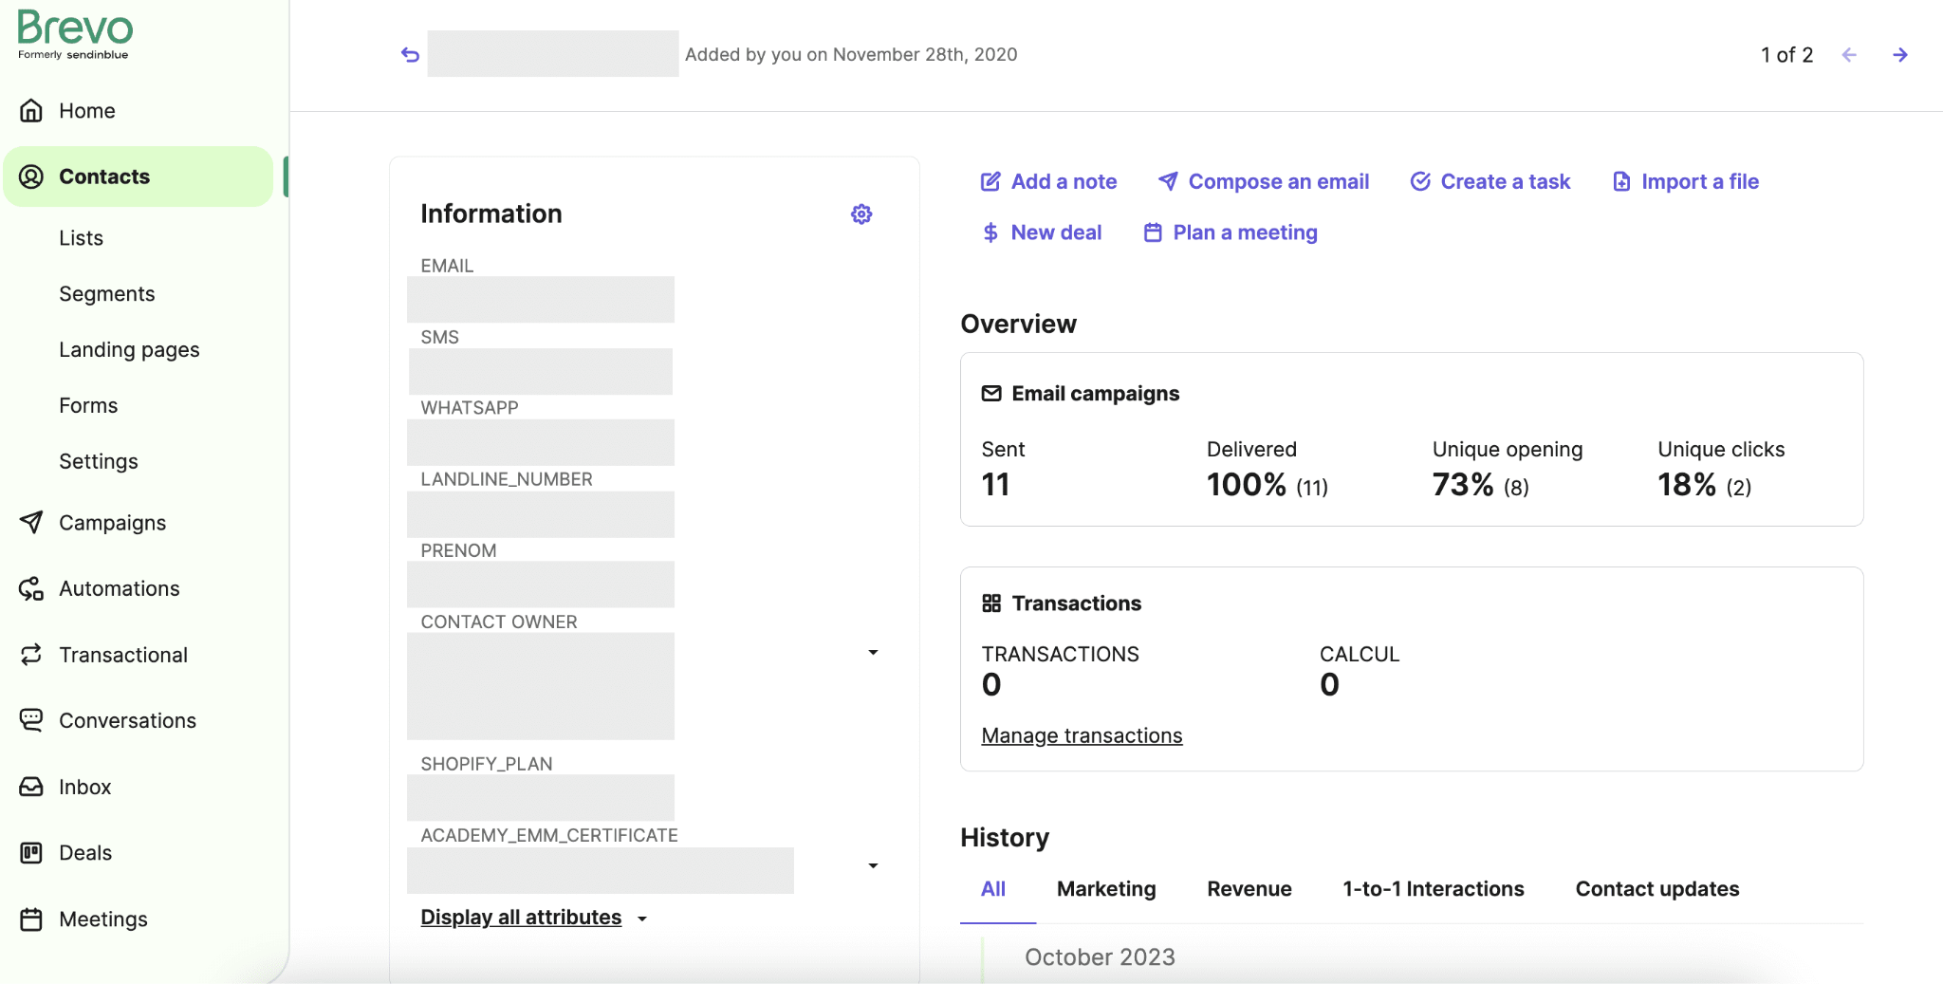This screenshot has width=1943, height=984.
Task: Click the Automations icon in sidebar
Action: (x=31, y=588)
